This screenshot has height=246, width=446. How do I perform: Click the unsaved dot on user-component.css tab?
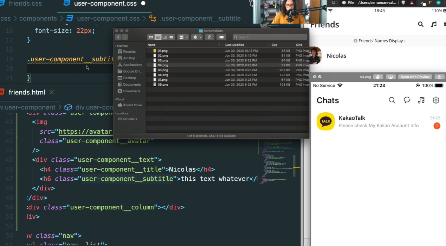[x=143, y=4]
